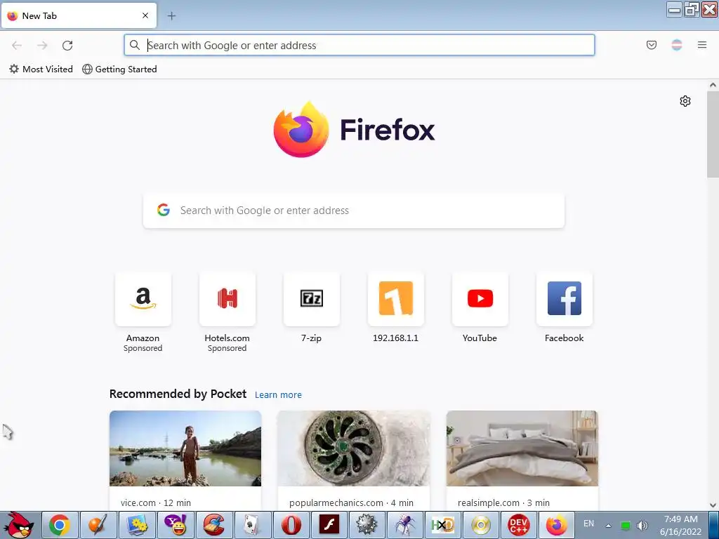Viewport: 719px width, 539px height.
Task: Launch Dev-C++ from the taskbar
Action: click(x=519, y=525)
